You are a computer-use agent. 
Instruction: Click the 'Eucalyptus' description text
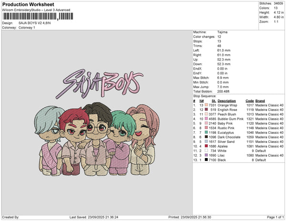[225, 132]
